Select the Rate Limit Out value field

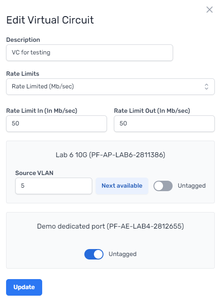164,123
